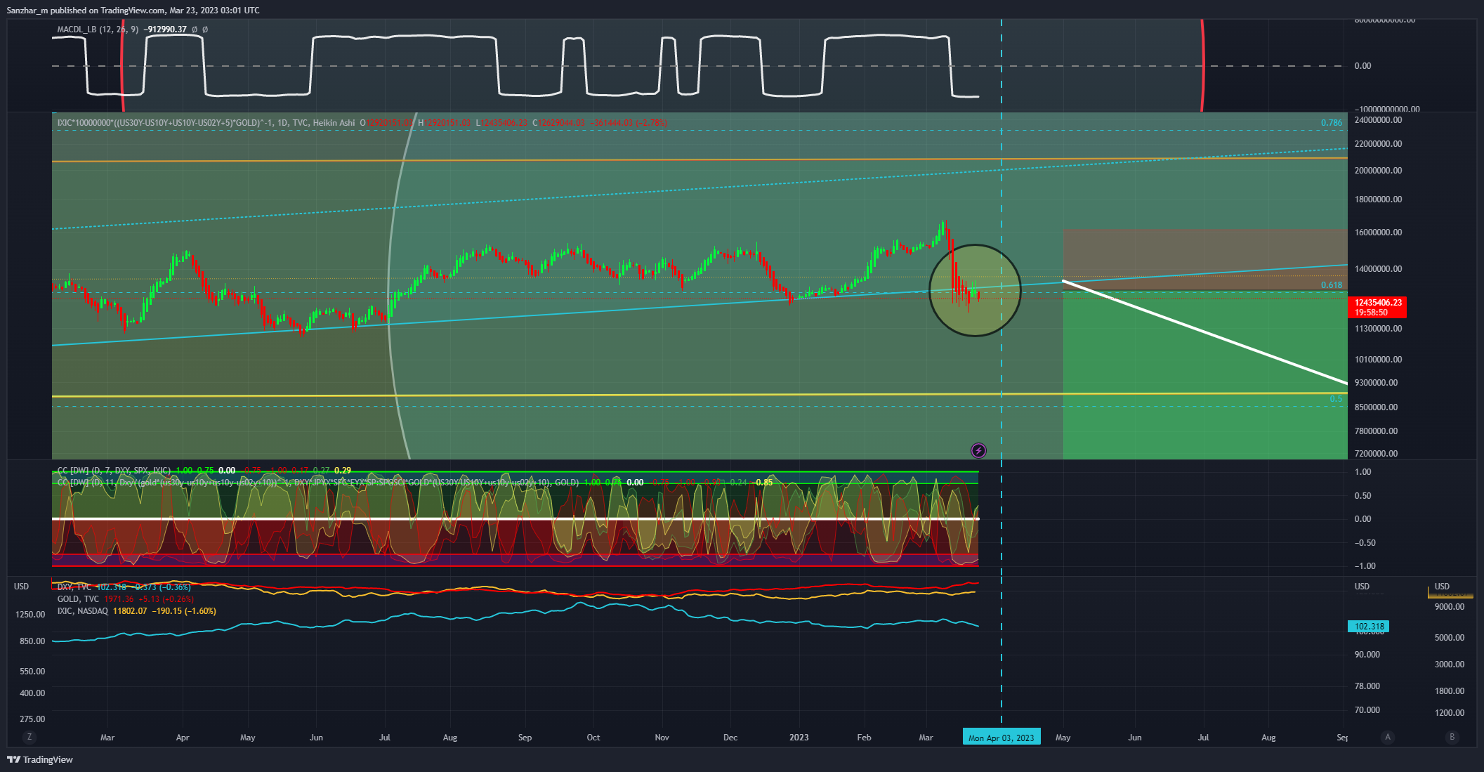Click the Oct label on time axis
Viewport: 1484px width, 772px height.
593,738
